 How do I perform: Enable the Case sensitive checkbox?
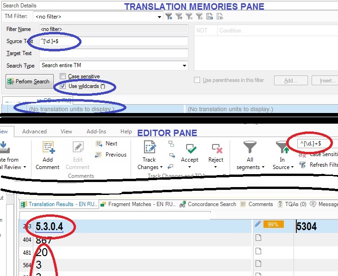[63, 76]
